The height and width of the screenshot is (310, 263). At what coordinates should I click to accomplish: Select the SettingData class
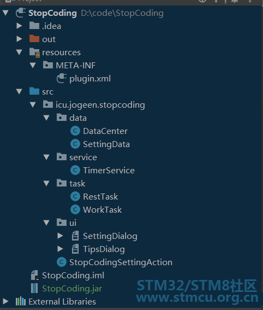tap(106, 144)
